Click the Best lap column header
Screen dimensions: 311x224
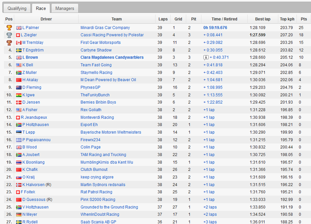click(x=263, y=19)
